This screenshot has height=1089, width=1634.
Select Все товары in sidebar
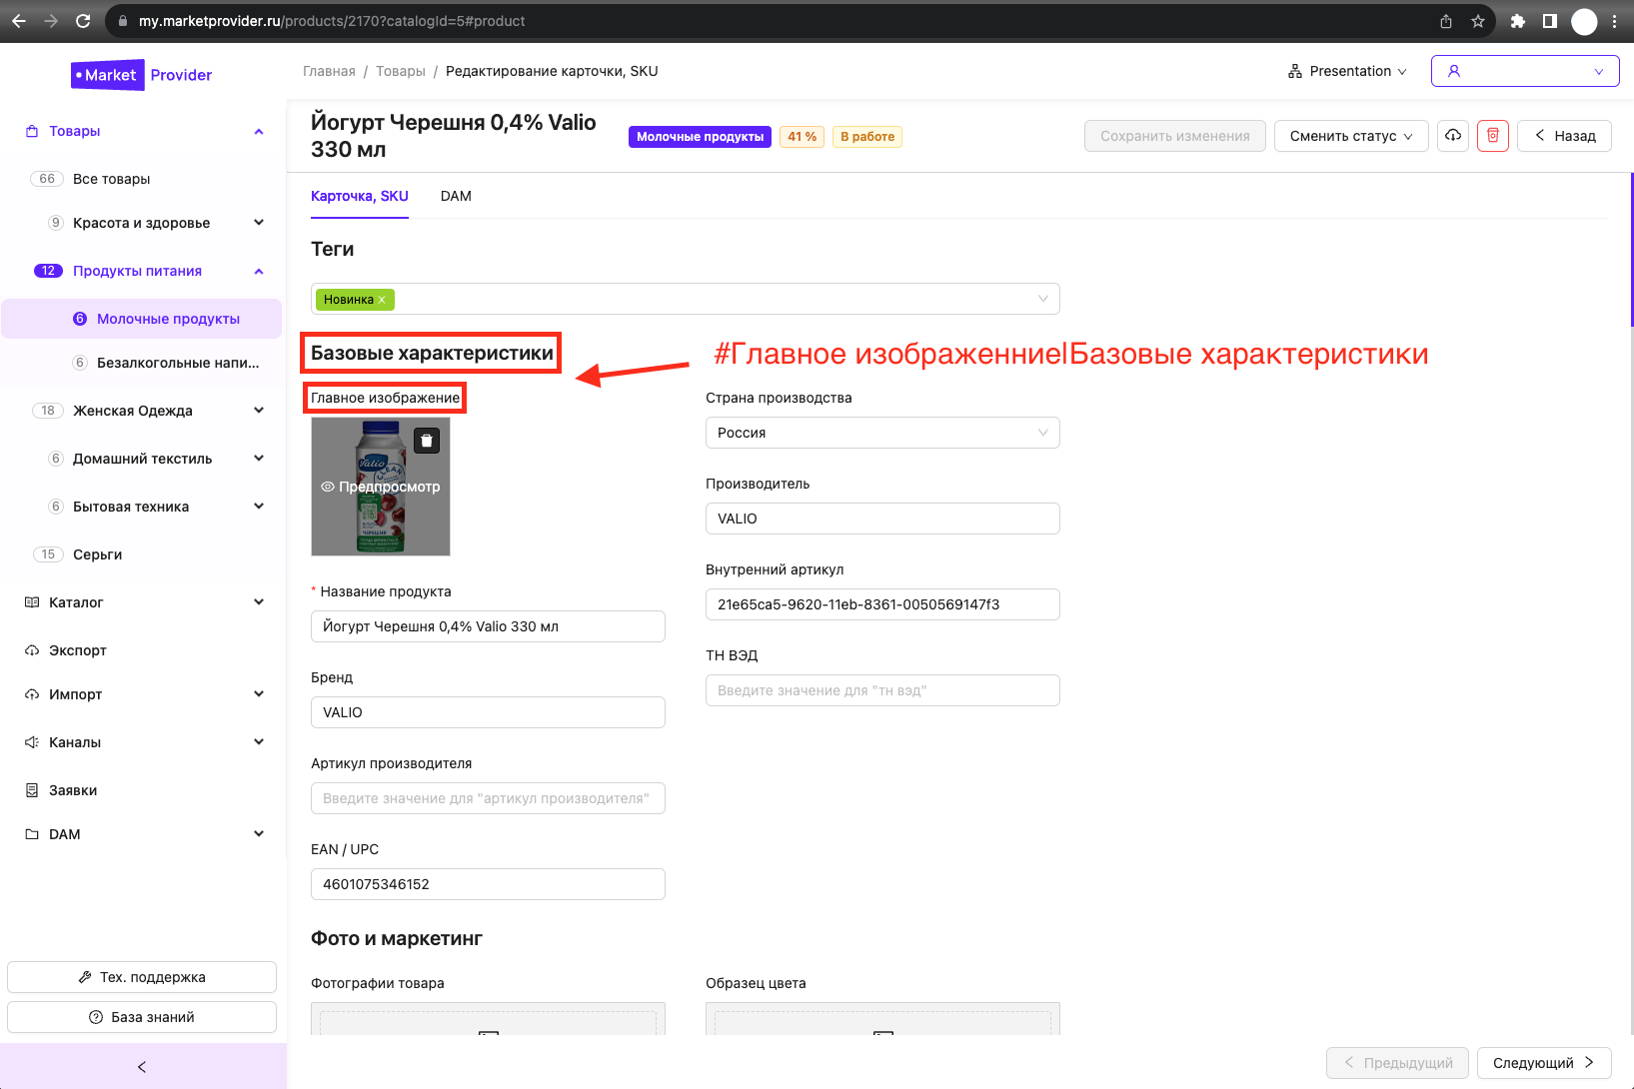tap(112, 179)
